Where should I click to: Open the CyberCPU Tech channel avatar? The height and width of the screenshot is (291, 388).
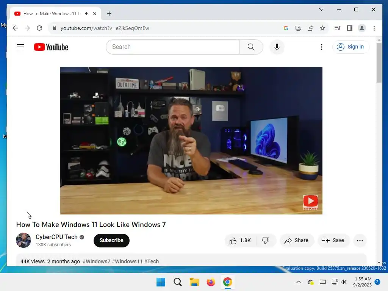23,240
